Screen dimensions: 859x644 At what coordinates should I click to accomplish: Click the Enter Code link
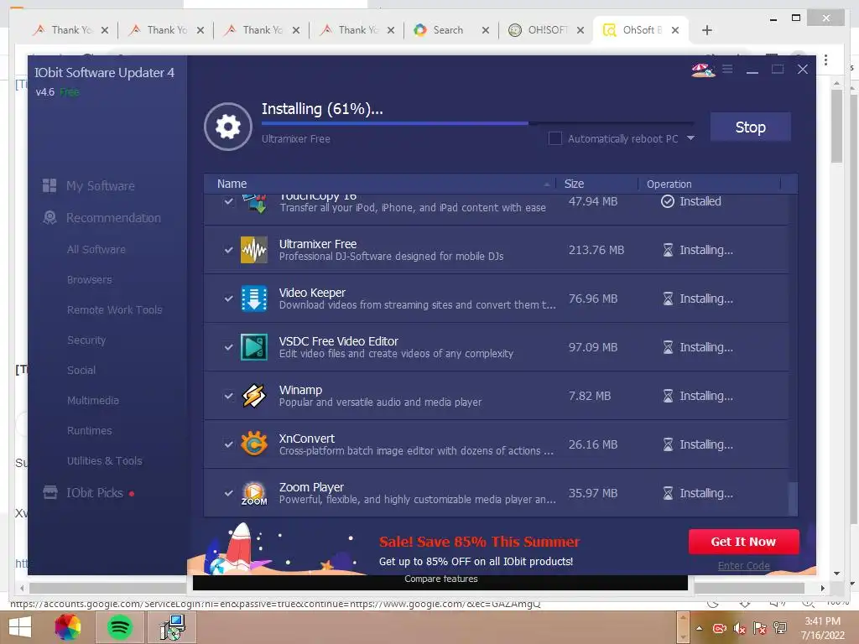(743, 566)
